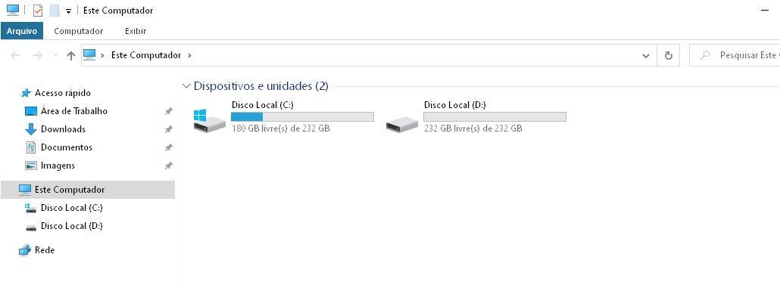The image size is (780, 288).
Task: Select the Disco Local (D:) drive icon
Action: tap(402, 124)
